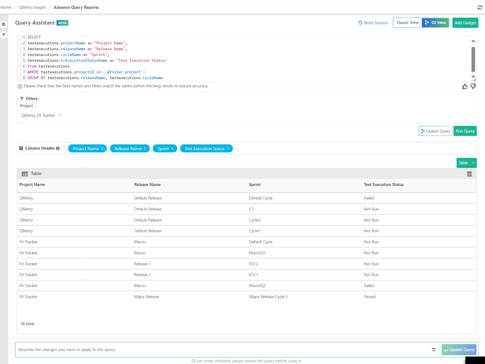
Task: Give thumbs down feedback on the generated query
Action: 473,87
